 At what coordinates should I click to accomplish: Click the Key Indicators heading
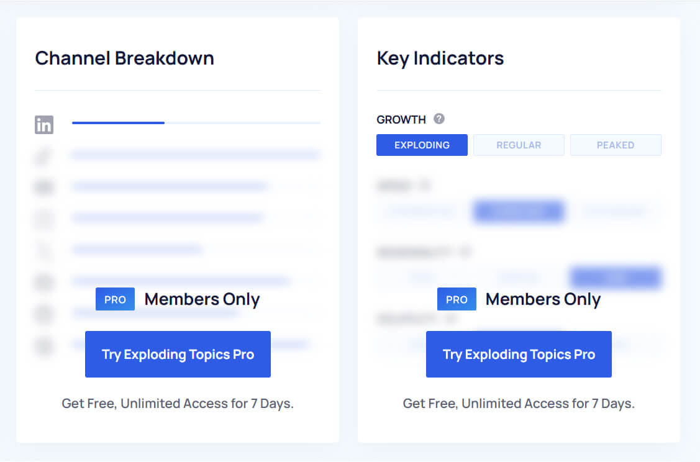tap(440, 58)
